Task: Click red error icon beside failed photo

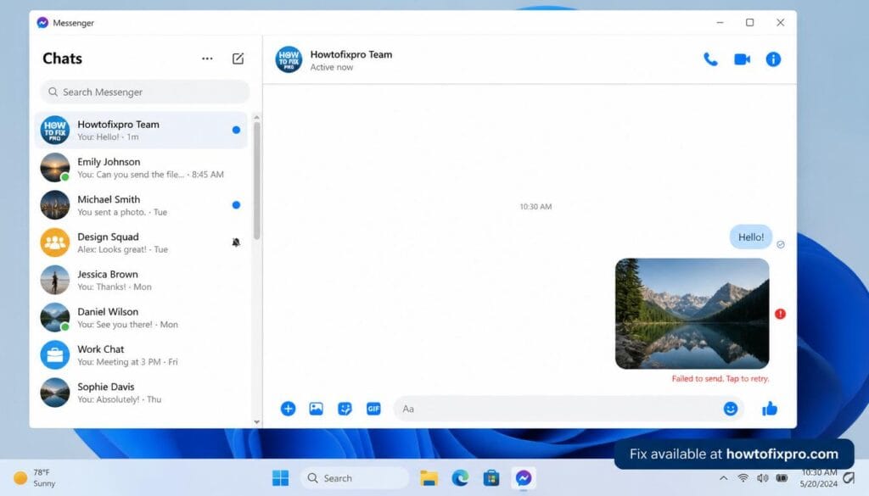Action: [781, 314]
